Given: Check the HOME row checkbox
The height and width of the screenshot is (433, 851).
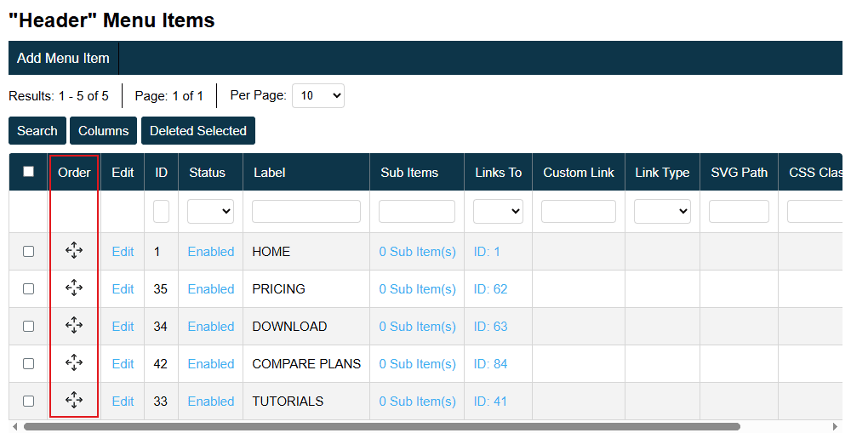Looking at the screenshot, I should [28, 251].
